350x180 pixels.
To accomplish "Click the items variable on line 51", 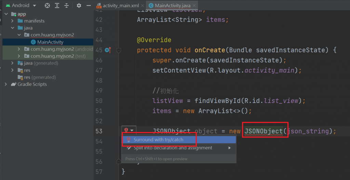I will [x=162, y=111].
